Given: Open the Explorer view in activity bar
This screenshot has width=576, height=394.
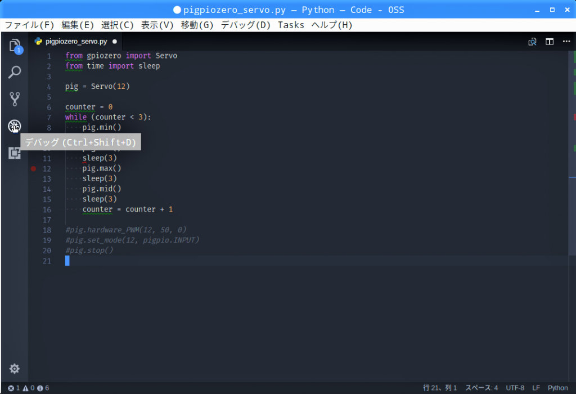Looking at the screenshot, I should (15, 46).
